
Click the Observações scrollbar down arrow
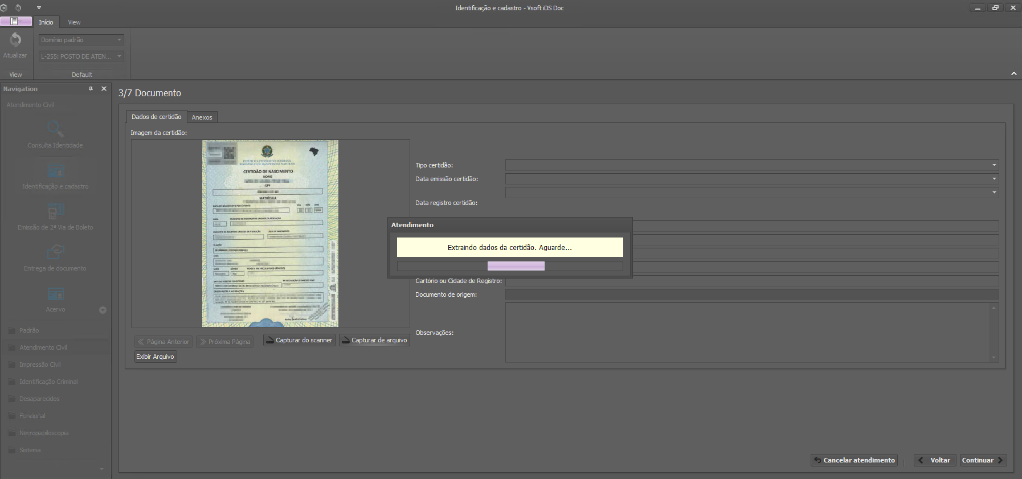pos(994,358)
